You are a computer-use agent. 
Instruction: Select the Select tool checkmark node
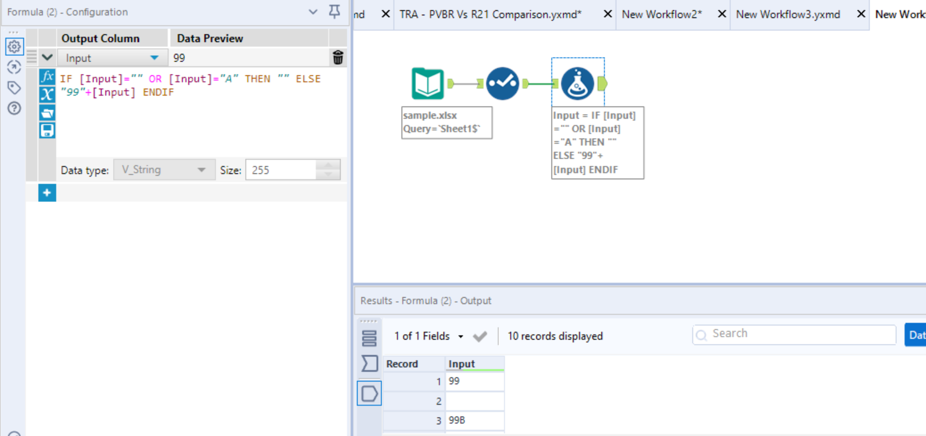[x=503, y=83]
